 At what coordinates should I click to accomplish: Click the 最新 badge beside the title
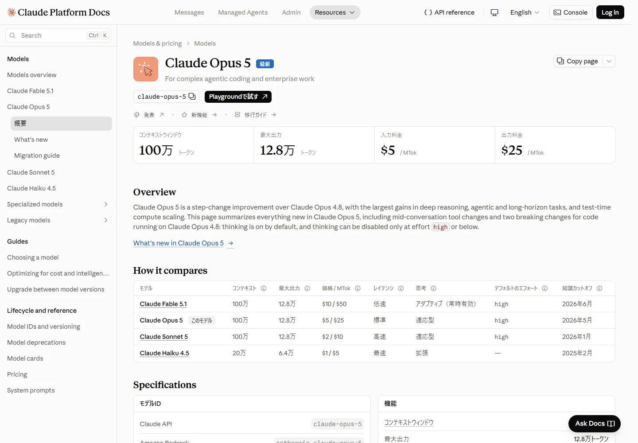[265, 64]
